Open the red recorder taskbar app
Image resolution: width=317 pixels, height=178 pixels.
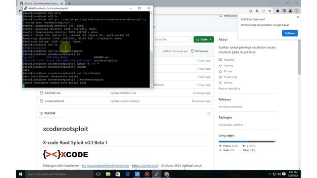[x=147, y=174]
